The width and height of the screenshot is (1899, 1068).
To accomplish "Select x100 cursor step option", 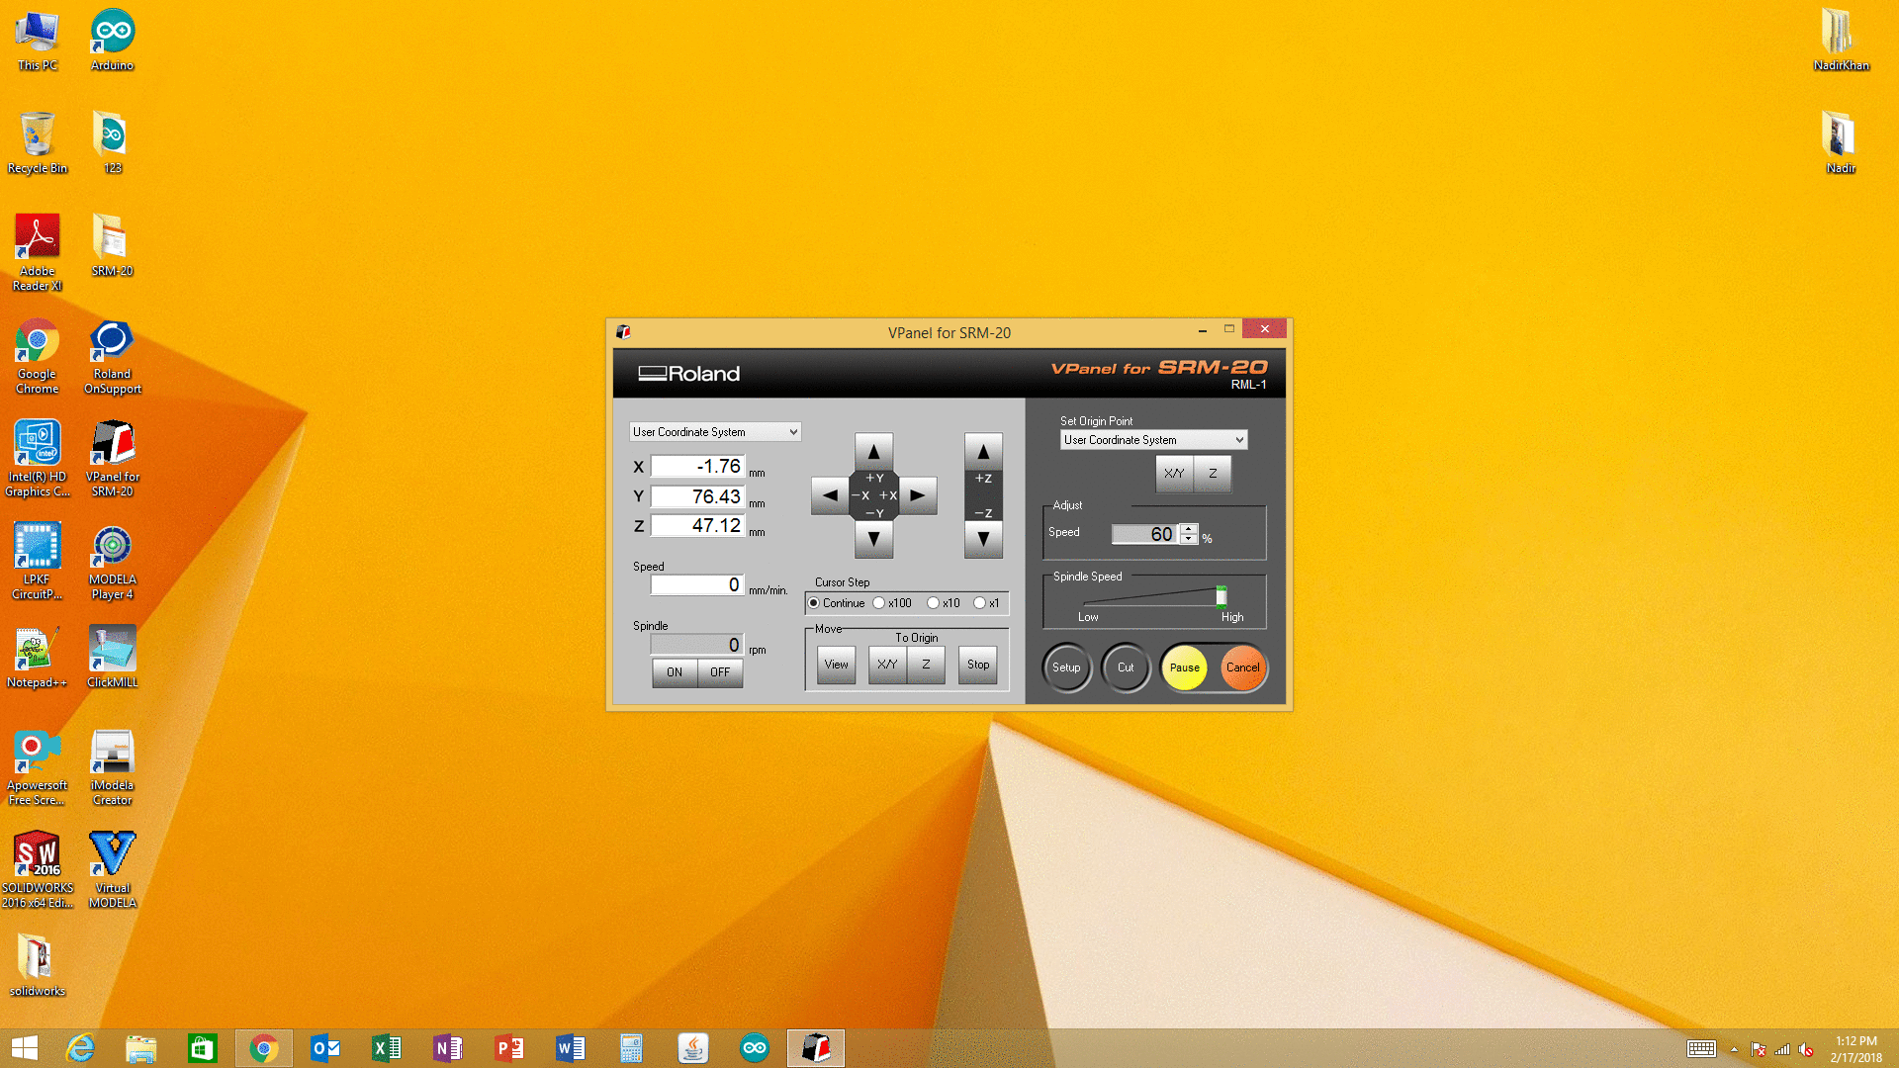I will pos(879,603).
